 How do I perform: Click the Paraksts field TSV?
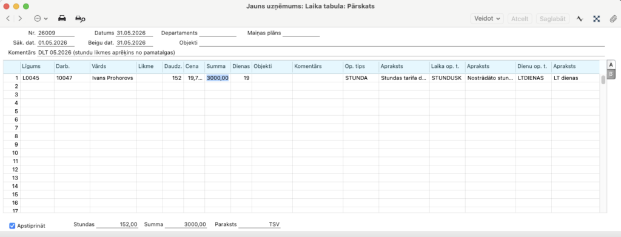[x=260, y=224]
